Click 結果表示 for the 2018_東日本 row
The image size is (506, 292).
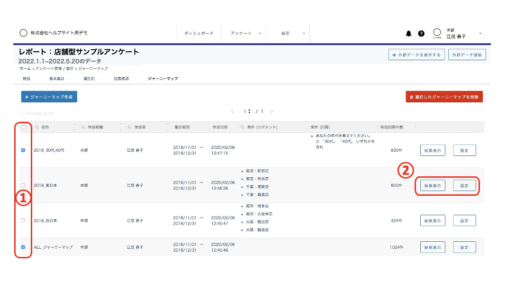(433, 185)
